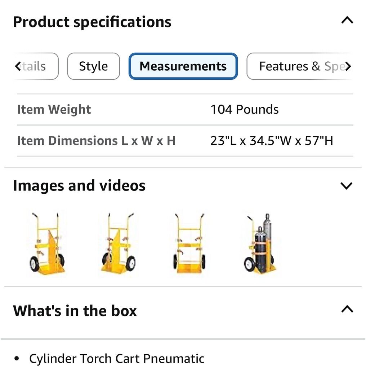Expand the Images and videos chevron
The width and height of the screenshot is (366, 368).
pyautogui.click(x=346, y=186)
